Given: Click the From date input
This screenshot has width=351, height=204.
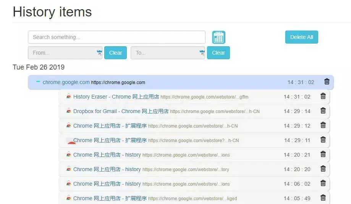Looking at the screenshot, I should pyautogui.click(x=65, y=53).
